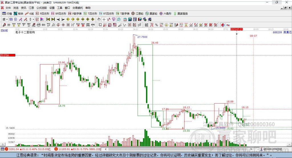292x158 pixels.
Task: Click the floppy disk save icon
Action: pyautogui.click(x=140, y=19)
